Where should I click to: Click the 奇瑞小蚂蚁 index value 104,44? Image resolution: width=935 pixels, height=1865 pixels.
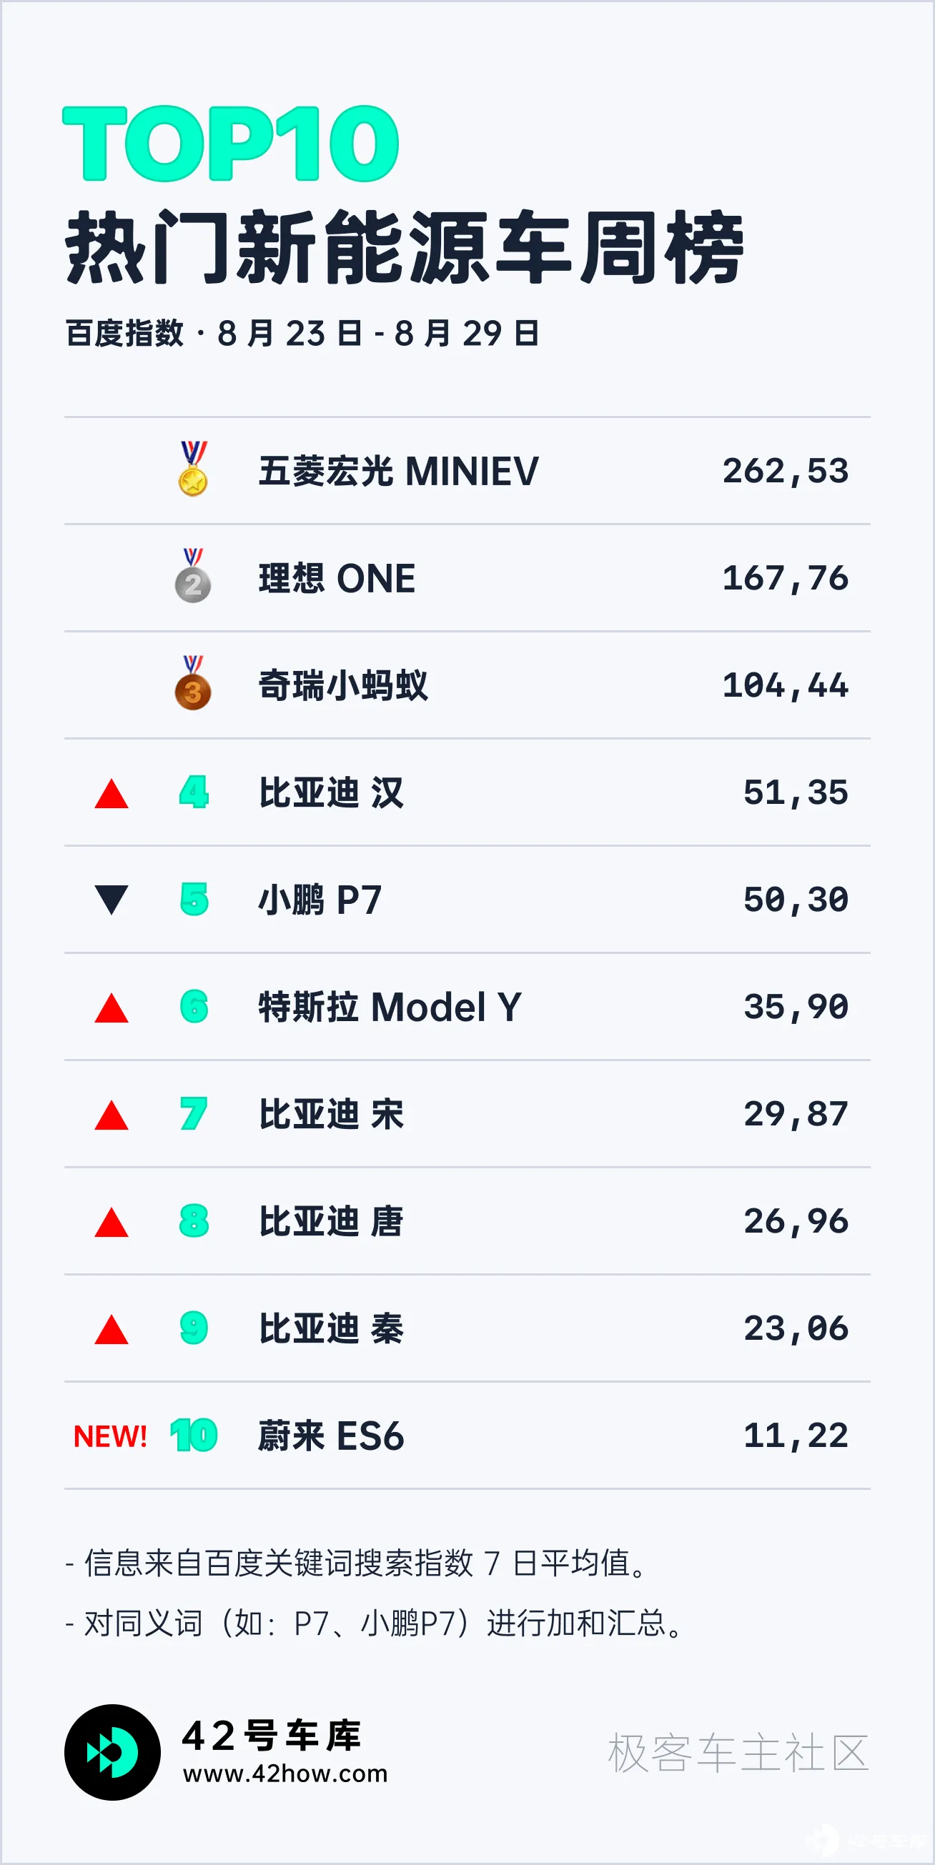point(785,685)
